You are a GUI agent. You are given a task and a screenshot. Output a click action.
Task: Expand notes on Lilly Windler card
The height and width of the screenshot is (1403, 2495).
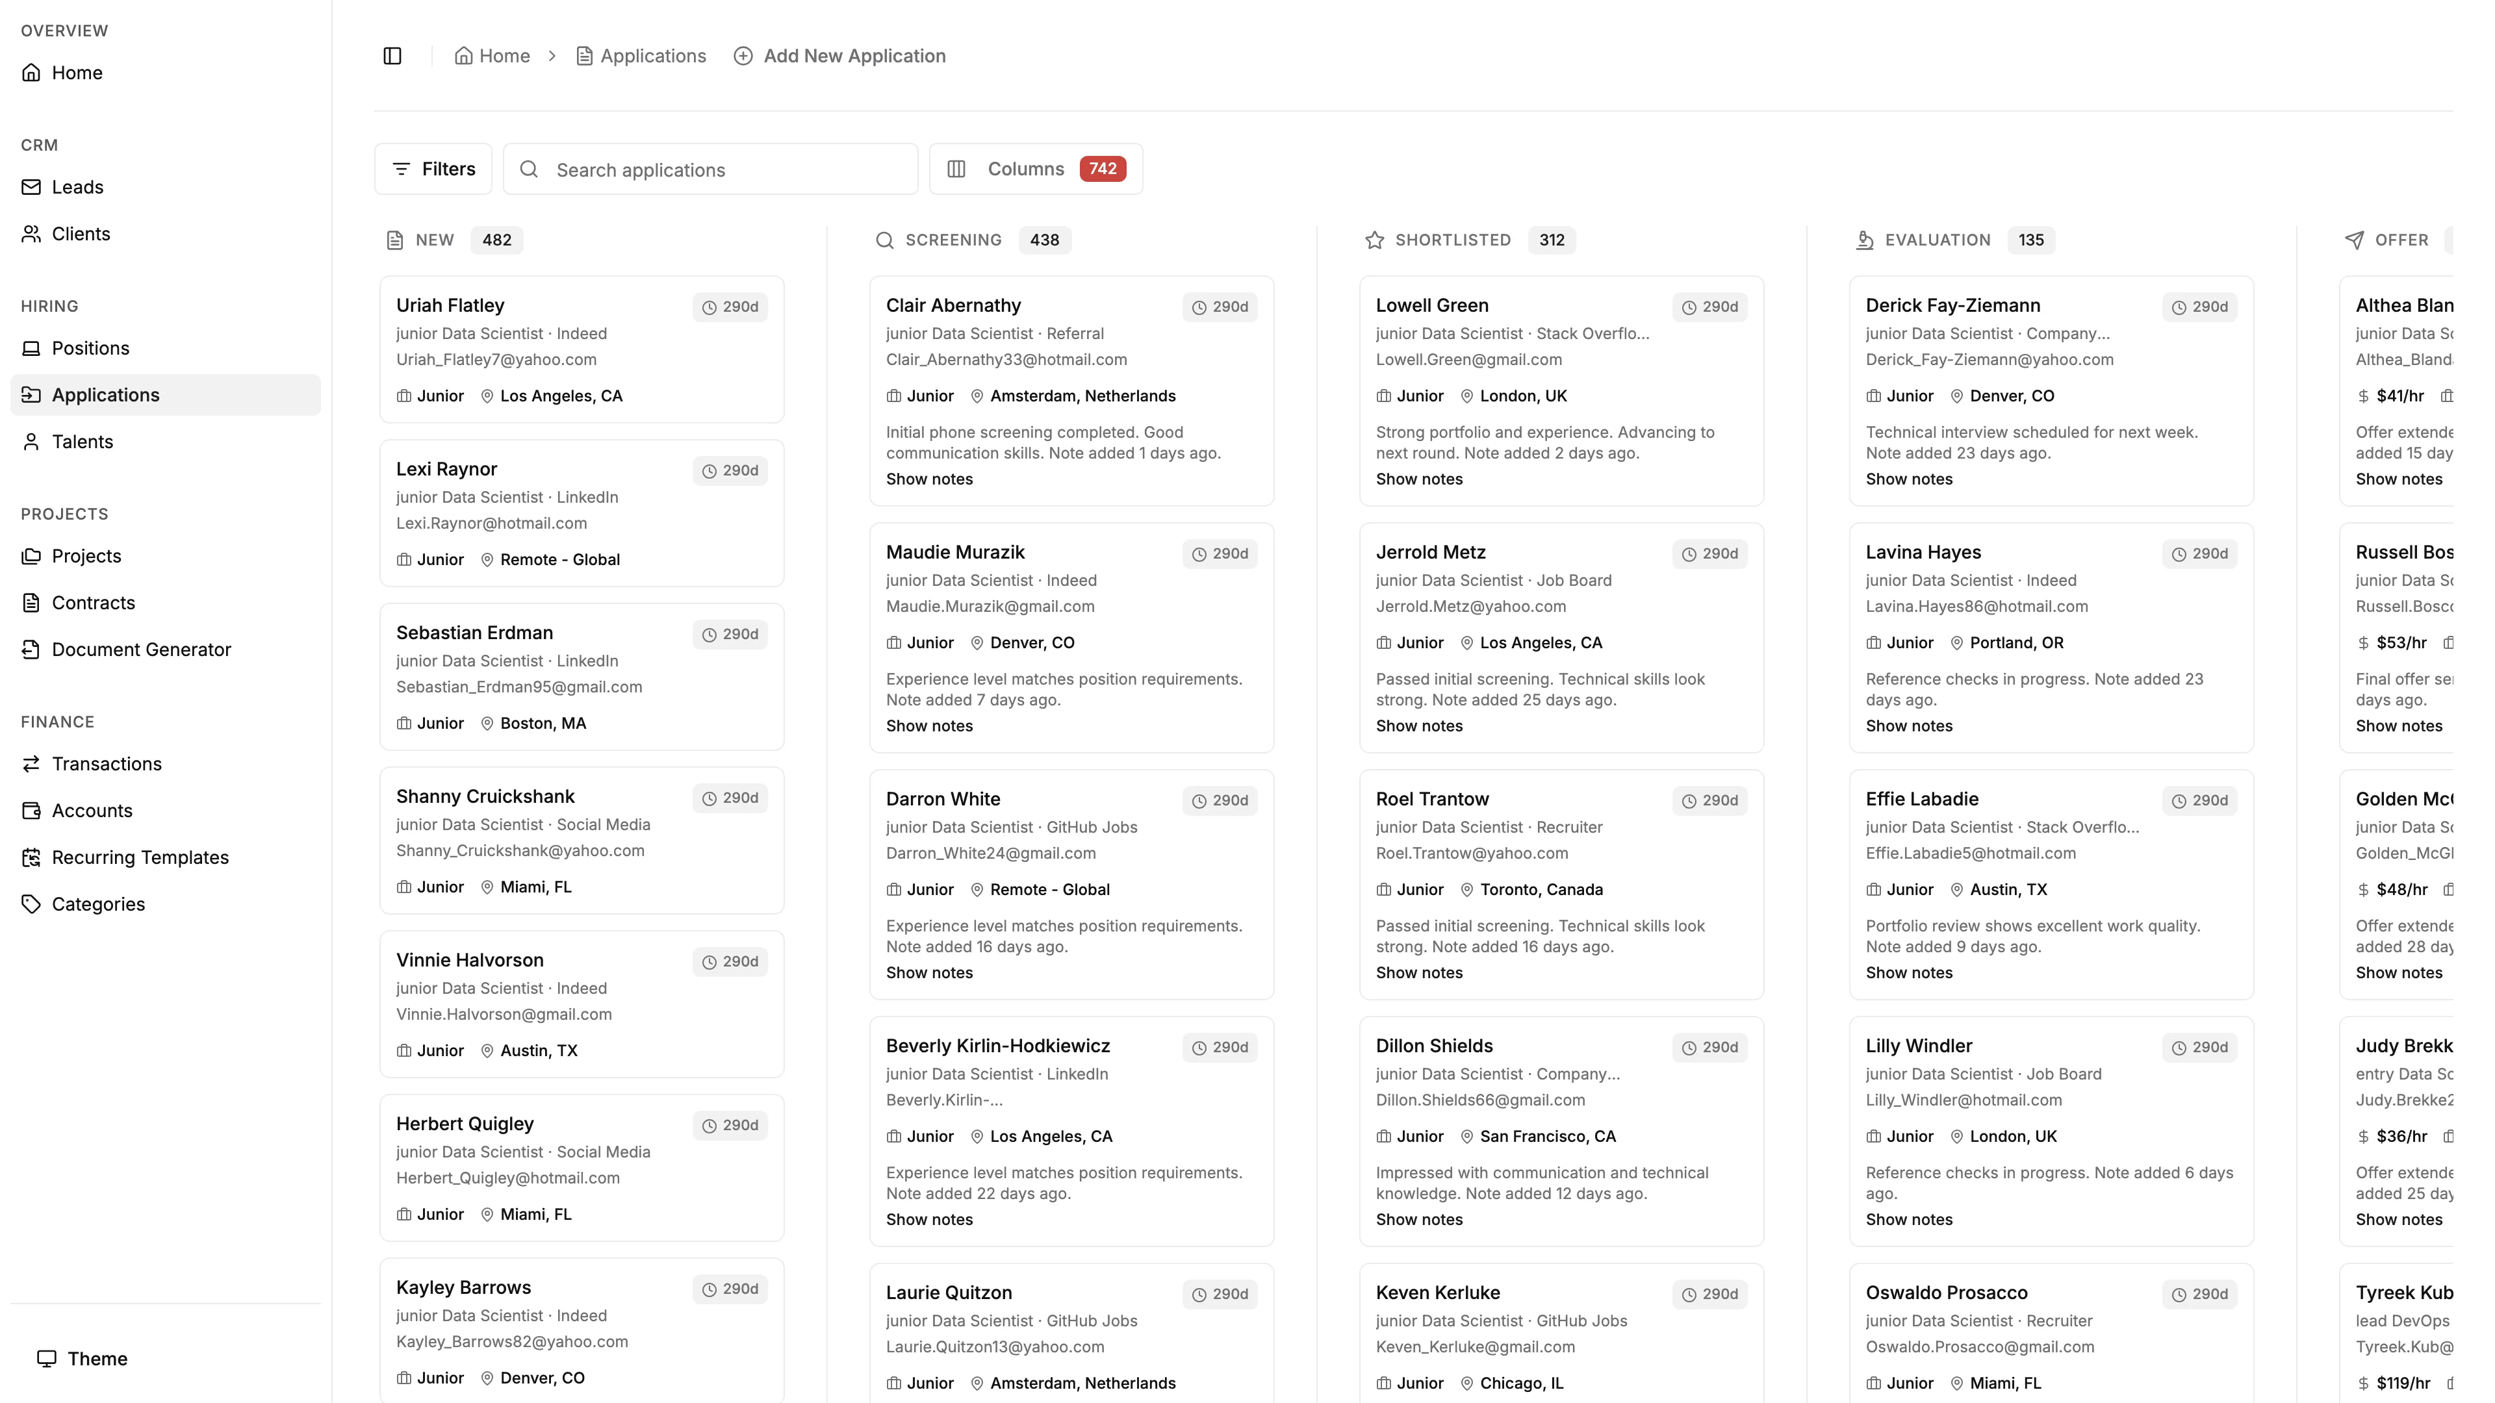click(x=1910, y=1220)
